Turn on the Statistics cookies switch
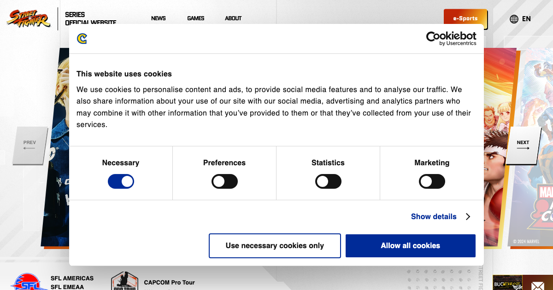 coord(328,181)
